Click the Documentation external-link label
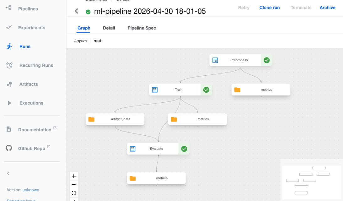This screenshot has width=343, height=201. (35, 130)
